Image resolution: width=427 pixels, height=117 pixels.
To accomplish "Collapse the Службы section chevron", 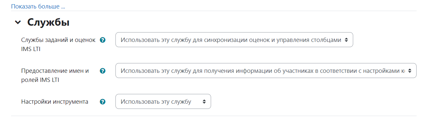I will [x=17, y=22].
